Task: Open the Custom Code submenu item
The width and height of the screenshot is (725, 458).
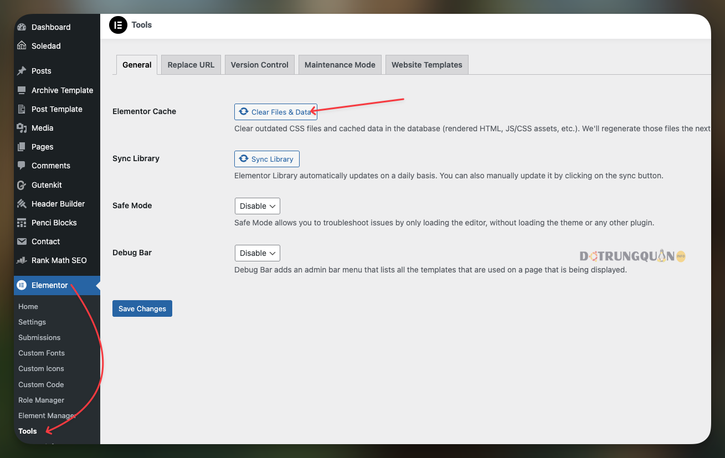Action: 41,384
